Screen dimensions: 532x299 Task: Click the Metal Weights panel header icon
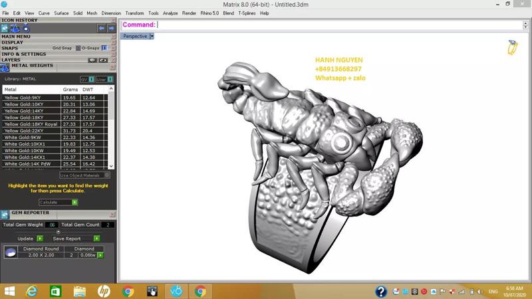[x=5, y=68]
